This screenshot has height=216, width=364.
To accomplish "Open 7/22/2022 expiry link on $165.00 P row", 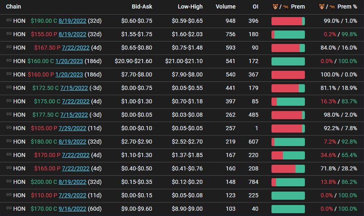I will (x=76, y=169).
